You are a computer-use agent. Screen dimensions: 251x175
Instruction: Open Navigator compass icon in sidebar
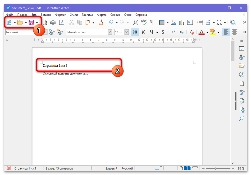coord(241,74)
